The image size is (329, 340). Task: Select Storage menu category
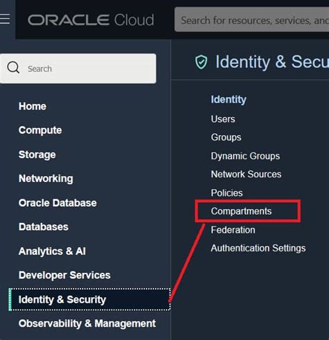click(37, 155)
